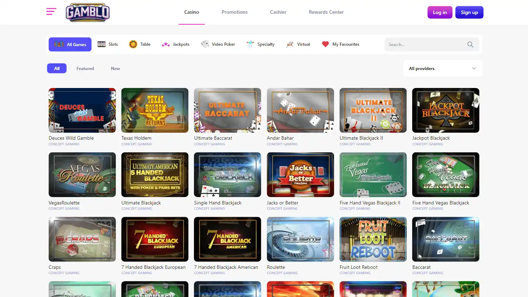Select the Virtual sports icon

click(290, 44)
